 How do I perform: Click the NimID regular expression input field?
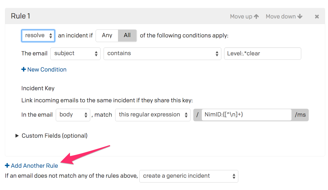click(246, 115)
